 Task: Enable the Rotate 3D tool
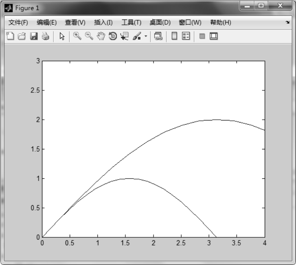(113, 36)
